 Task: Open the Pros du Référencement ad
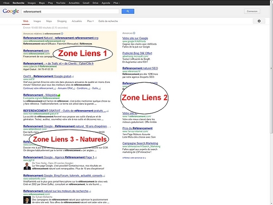137,128
